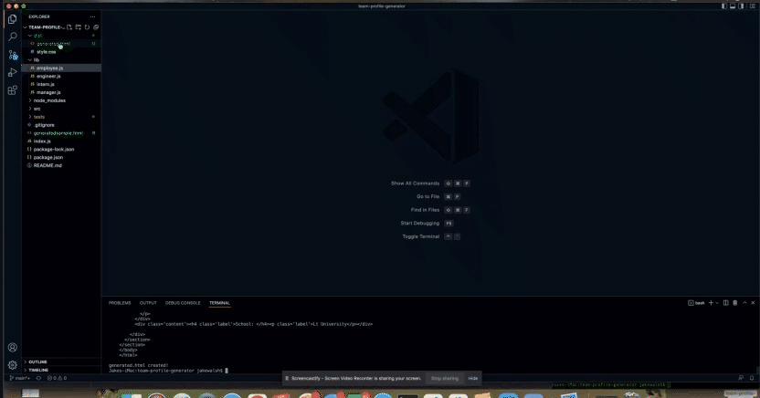Viewport: 760px width, 398px height.
Task: Click errors and warnings count in status bar
Action: 57,378
